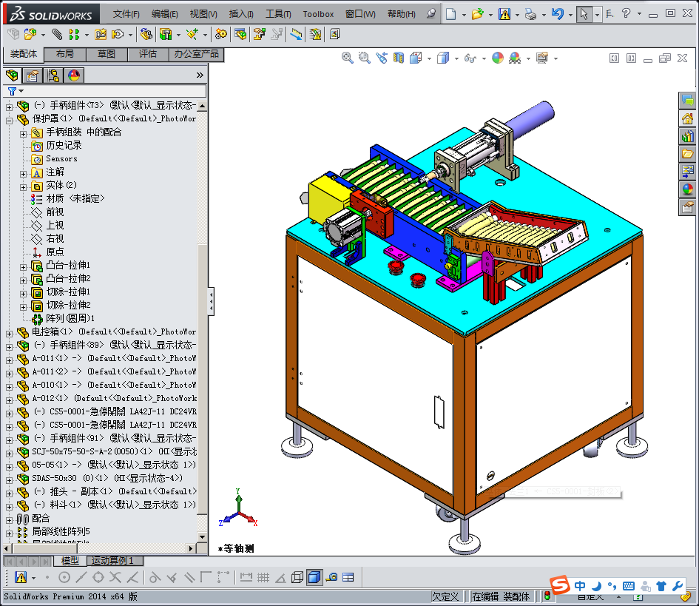Open the View Orientation cube icon
Viewport: 699px width, 606px height.
point(416,58)
